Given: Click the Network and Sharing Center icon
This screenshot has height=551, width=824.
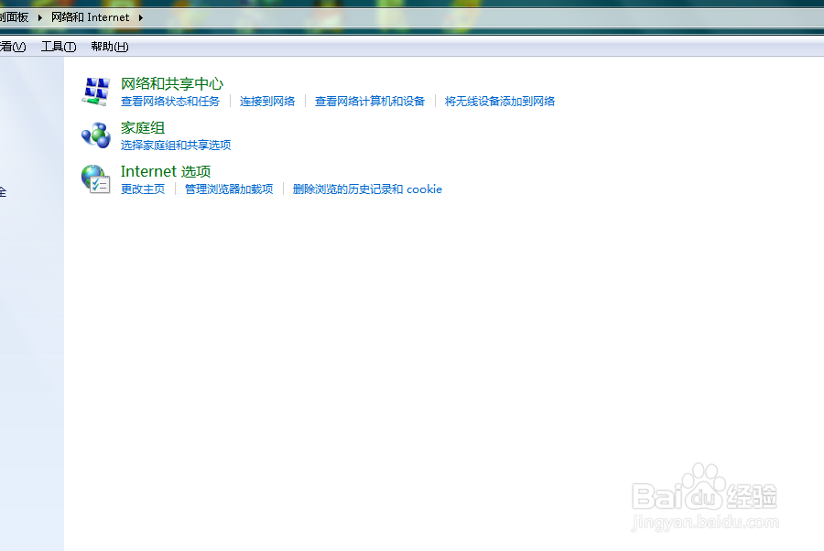Looking at the screenshot, I should click(95, 91).
